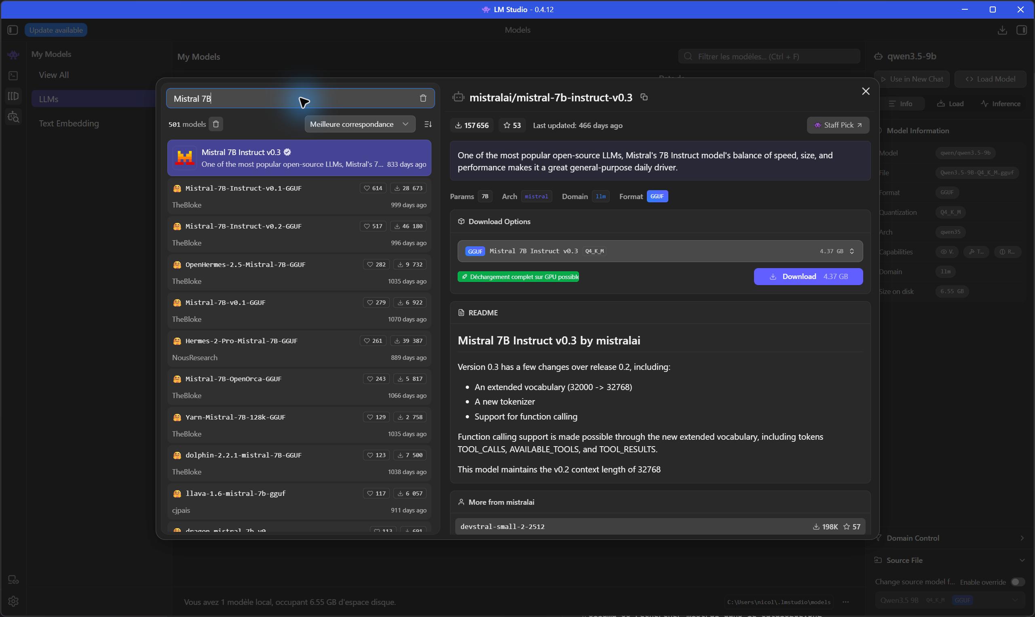Select Mistral-7B-Instruct-v0.2-GGUF in results
1035x617 pixels.
[299, 235]
